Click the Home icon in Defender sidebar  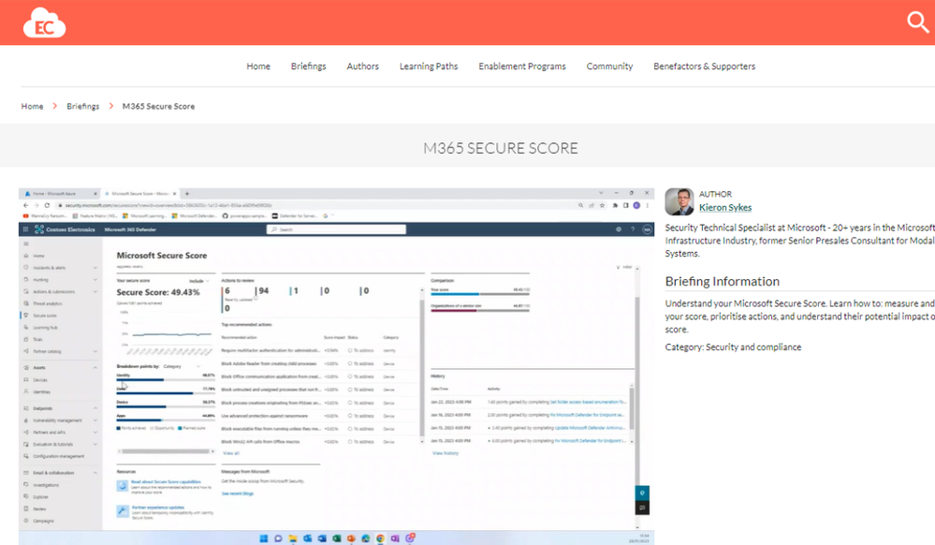tap(25, 256)
